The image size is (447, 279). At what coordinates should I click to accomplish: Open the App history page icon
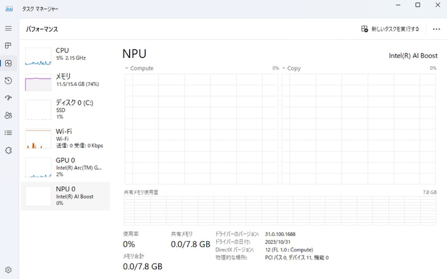pyautogui.click(x=8, y=80)
